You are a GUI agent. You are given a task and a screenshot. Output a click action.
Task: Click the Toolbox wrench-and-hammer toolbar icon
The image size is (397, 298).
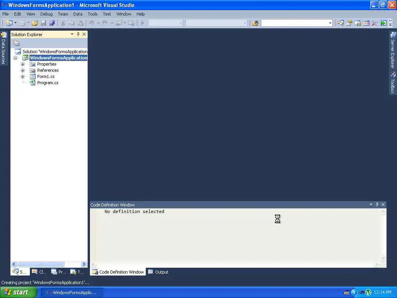tap(375, 23)
